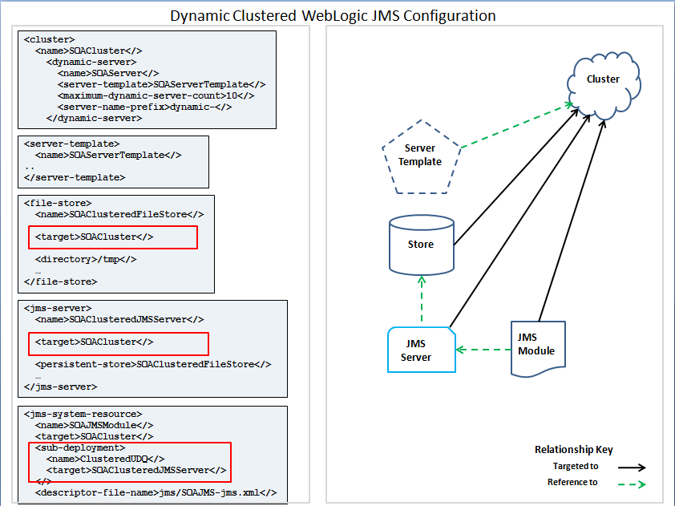Click the '<cluster>' opening tag line

[49, 39]
